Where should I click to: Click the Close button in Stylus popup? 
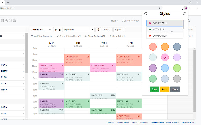[x=175, y=89]
